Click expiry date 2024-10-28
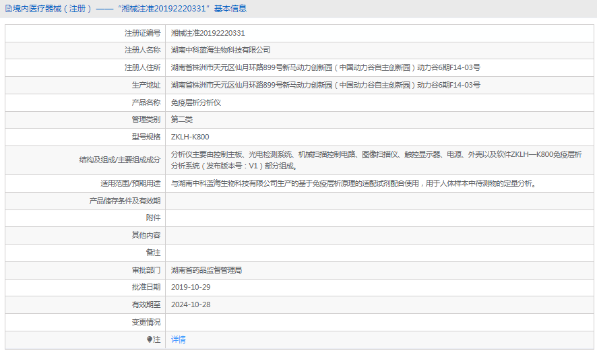Screen dimensions: 597x355 [x=191, y=304]
